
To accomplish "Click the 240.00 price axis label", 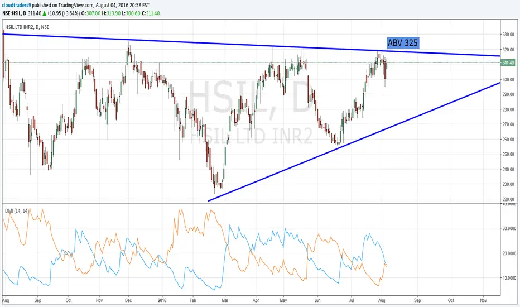I will pos(508,169).
